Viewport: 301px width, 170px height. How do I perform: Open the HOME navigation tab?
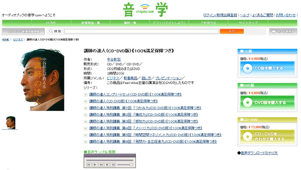pyautogui.click(x=51, y=23)
